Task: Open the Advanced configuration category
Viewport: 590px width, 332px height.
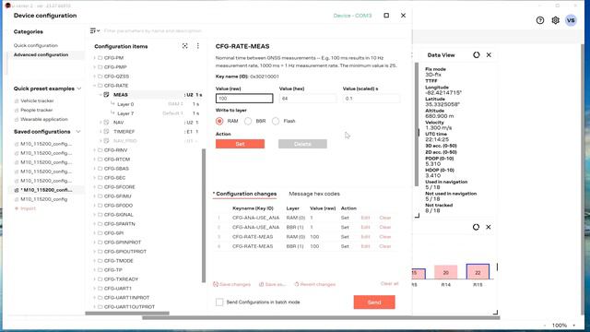Action: (41, 54)
